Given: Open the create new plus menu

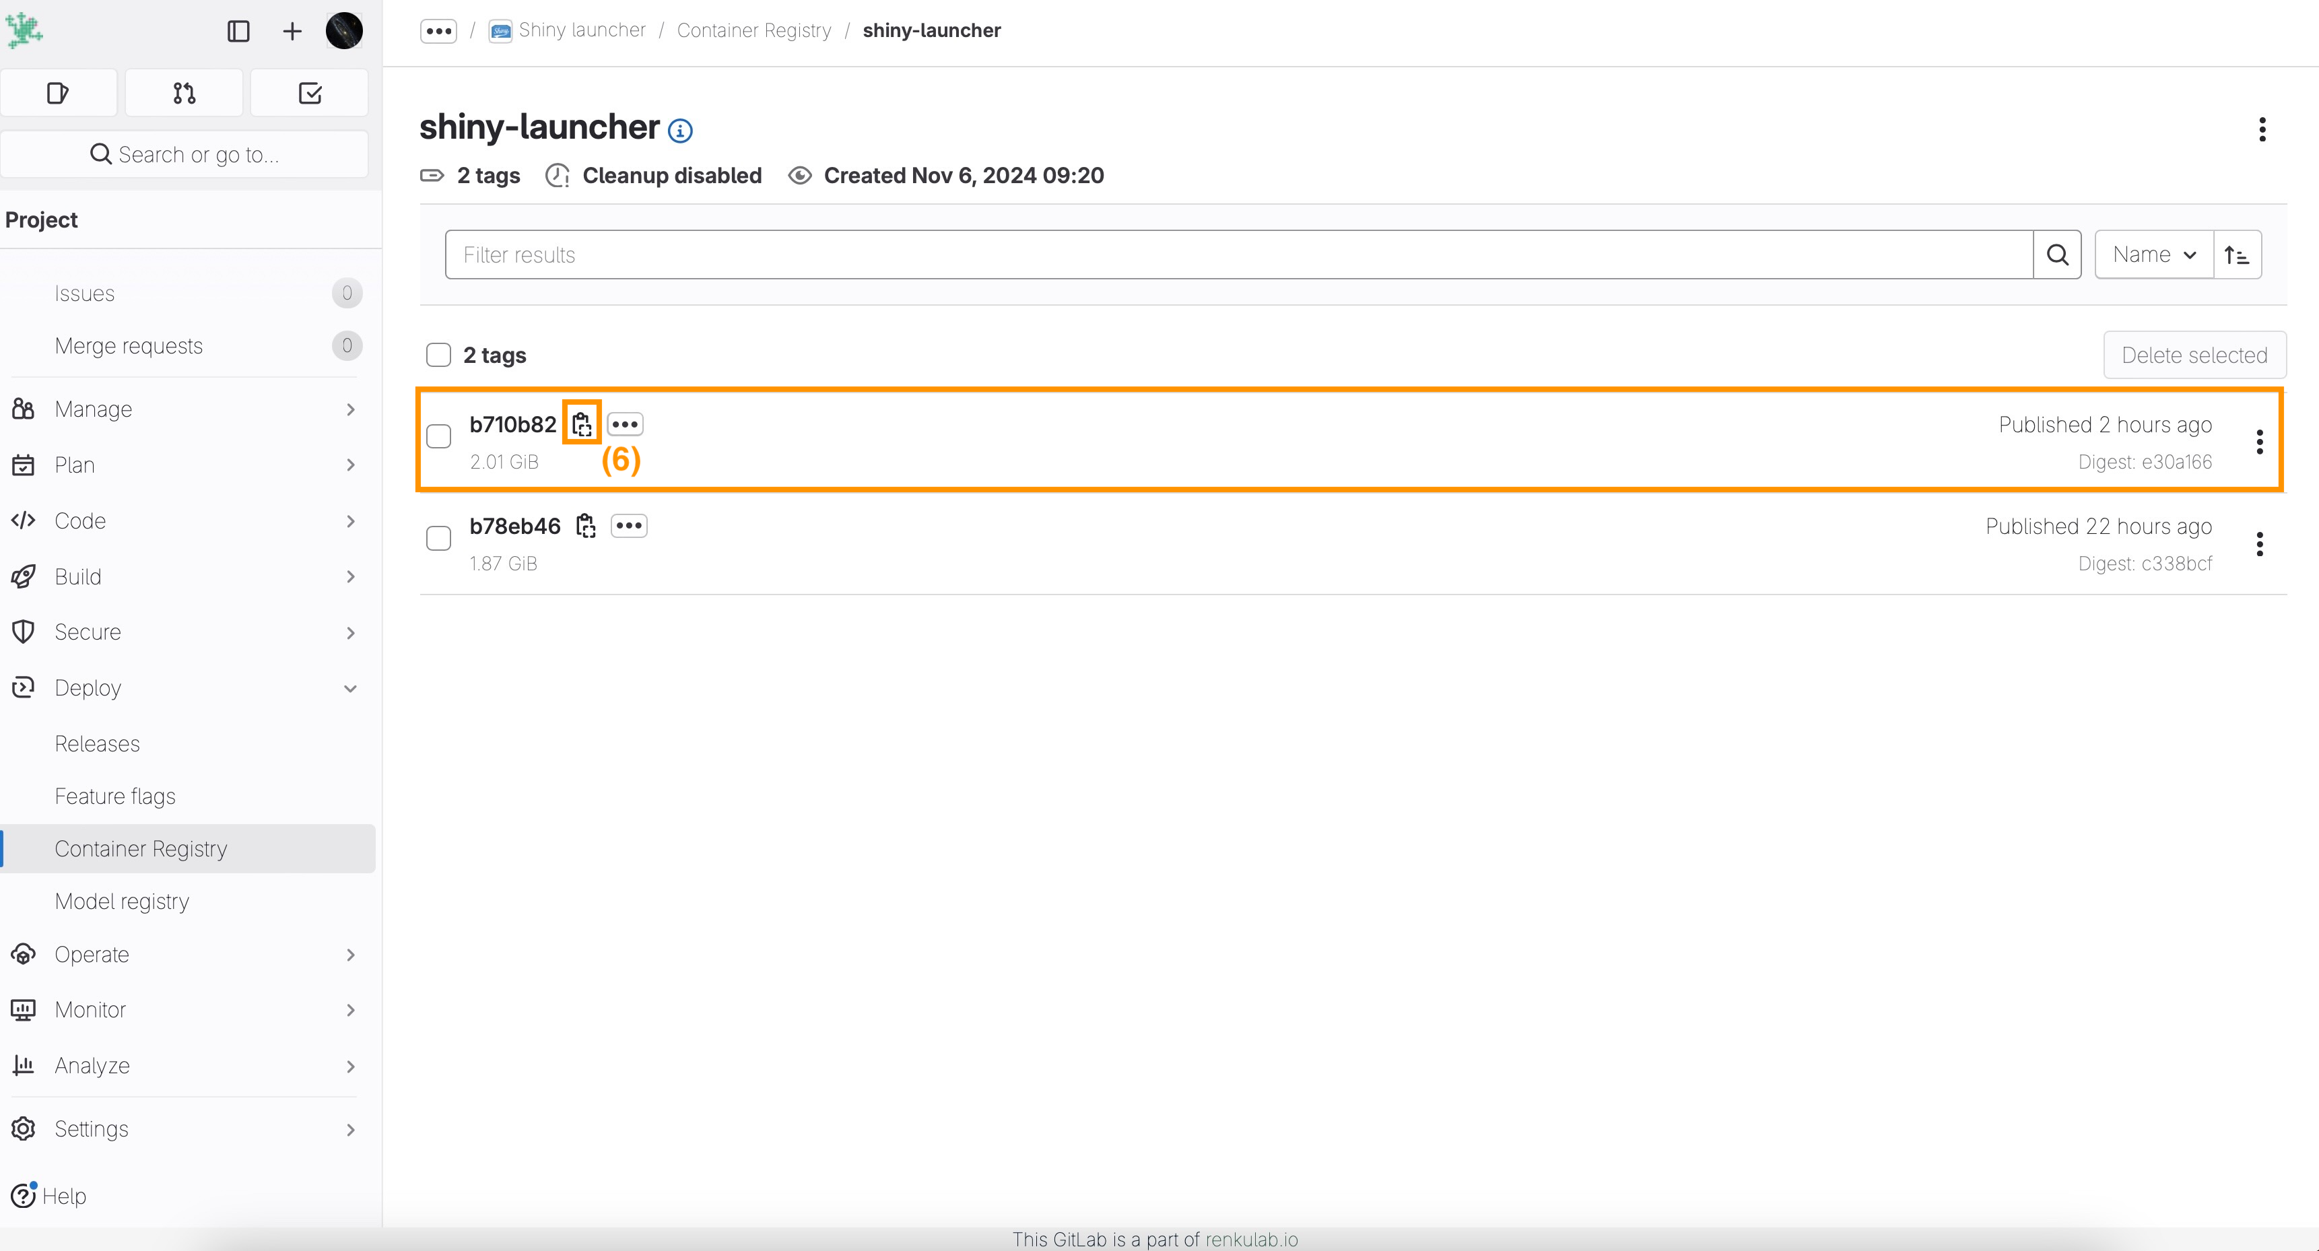Looking at the screenshot, I should coord(292,32).
